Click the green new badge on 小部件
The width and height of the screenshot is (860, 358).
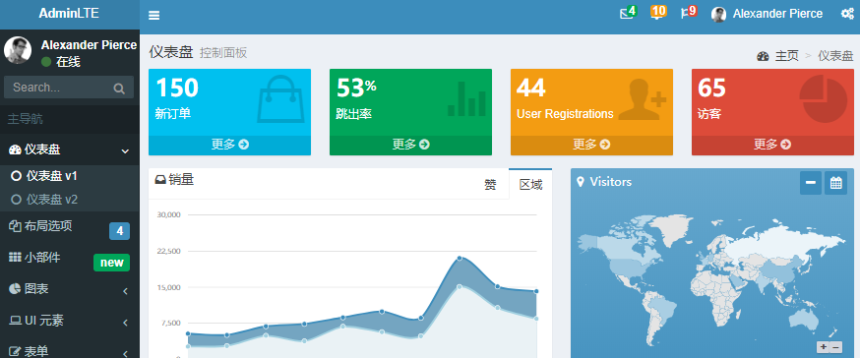pyautogui.click(x=112, y=263)
